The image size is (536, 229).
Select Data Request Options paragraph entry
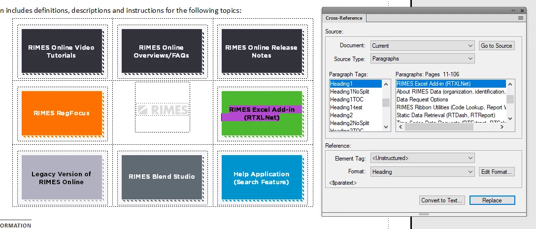(451, 99)
